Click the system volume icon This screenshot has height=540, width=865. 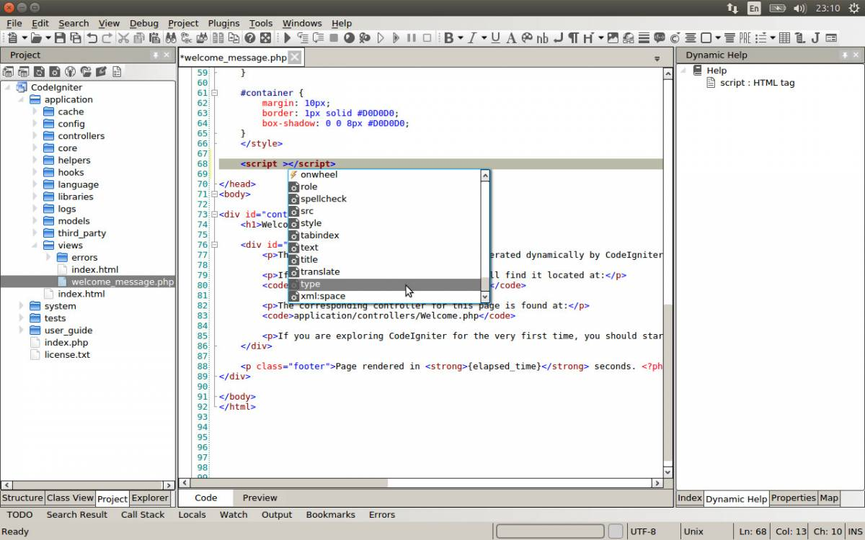[x=799, y=8]
